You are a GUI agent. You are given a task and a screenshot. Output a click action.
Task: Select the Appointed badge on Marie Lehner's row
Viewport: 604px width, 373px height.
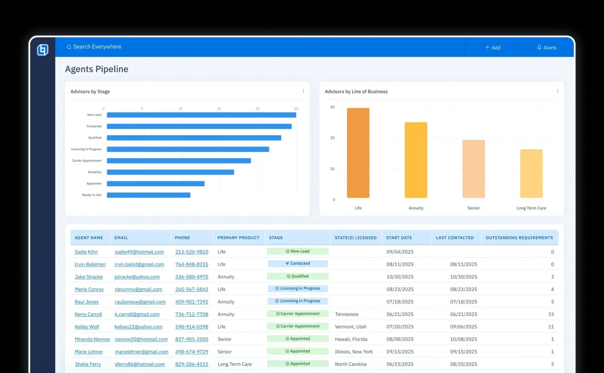[x=297, y=351]
